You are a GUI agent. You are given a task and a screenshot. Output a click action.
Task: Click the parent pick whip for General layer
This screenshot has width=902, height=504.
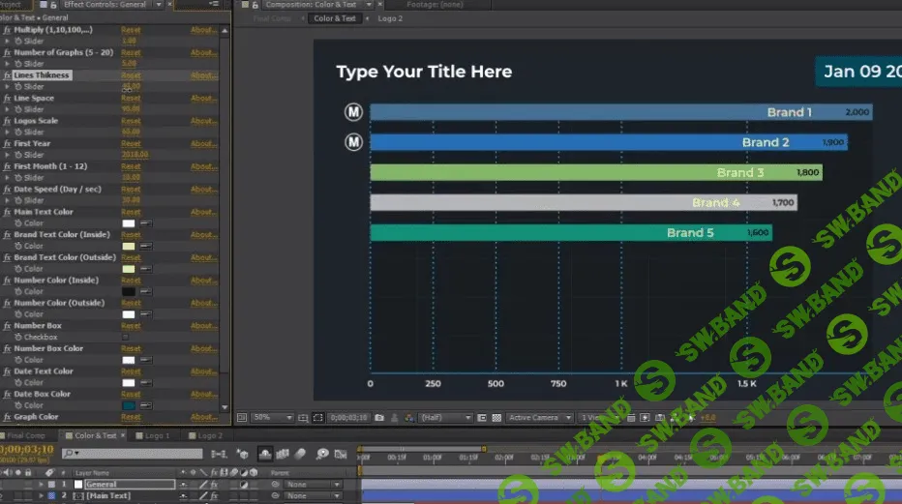pyautogui.click(x=275, y=485)
